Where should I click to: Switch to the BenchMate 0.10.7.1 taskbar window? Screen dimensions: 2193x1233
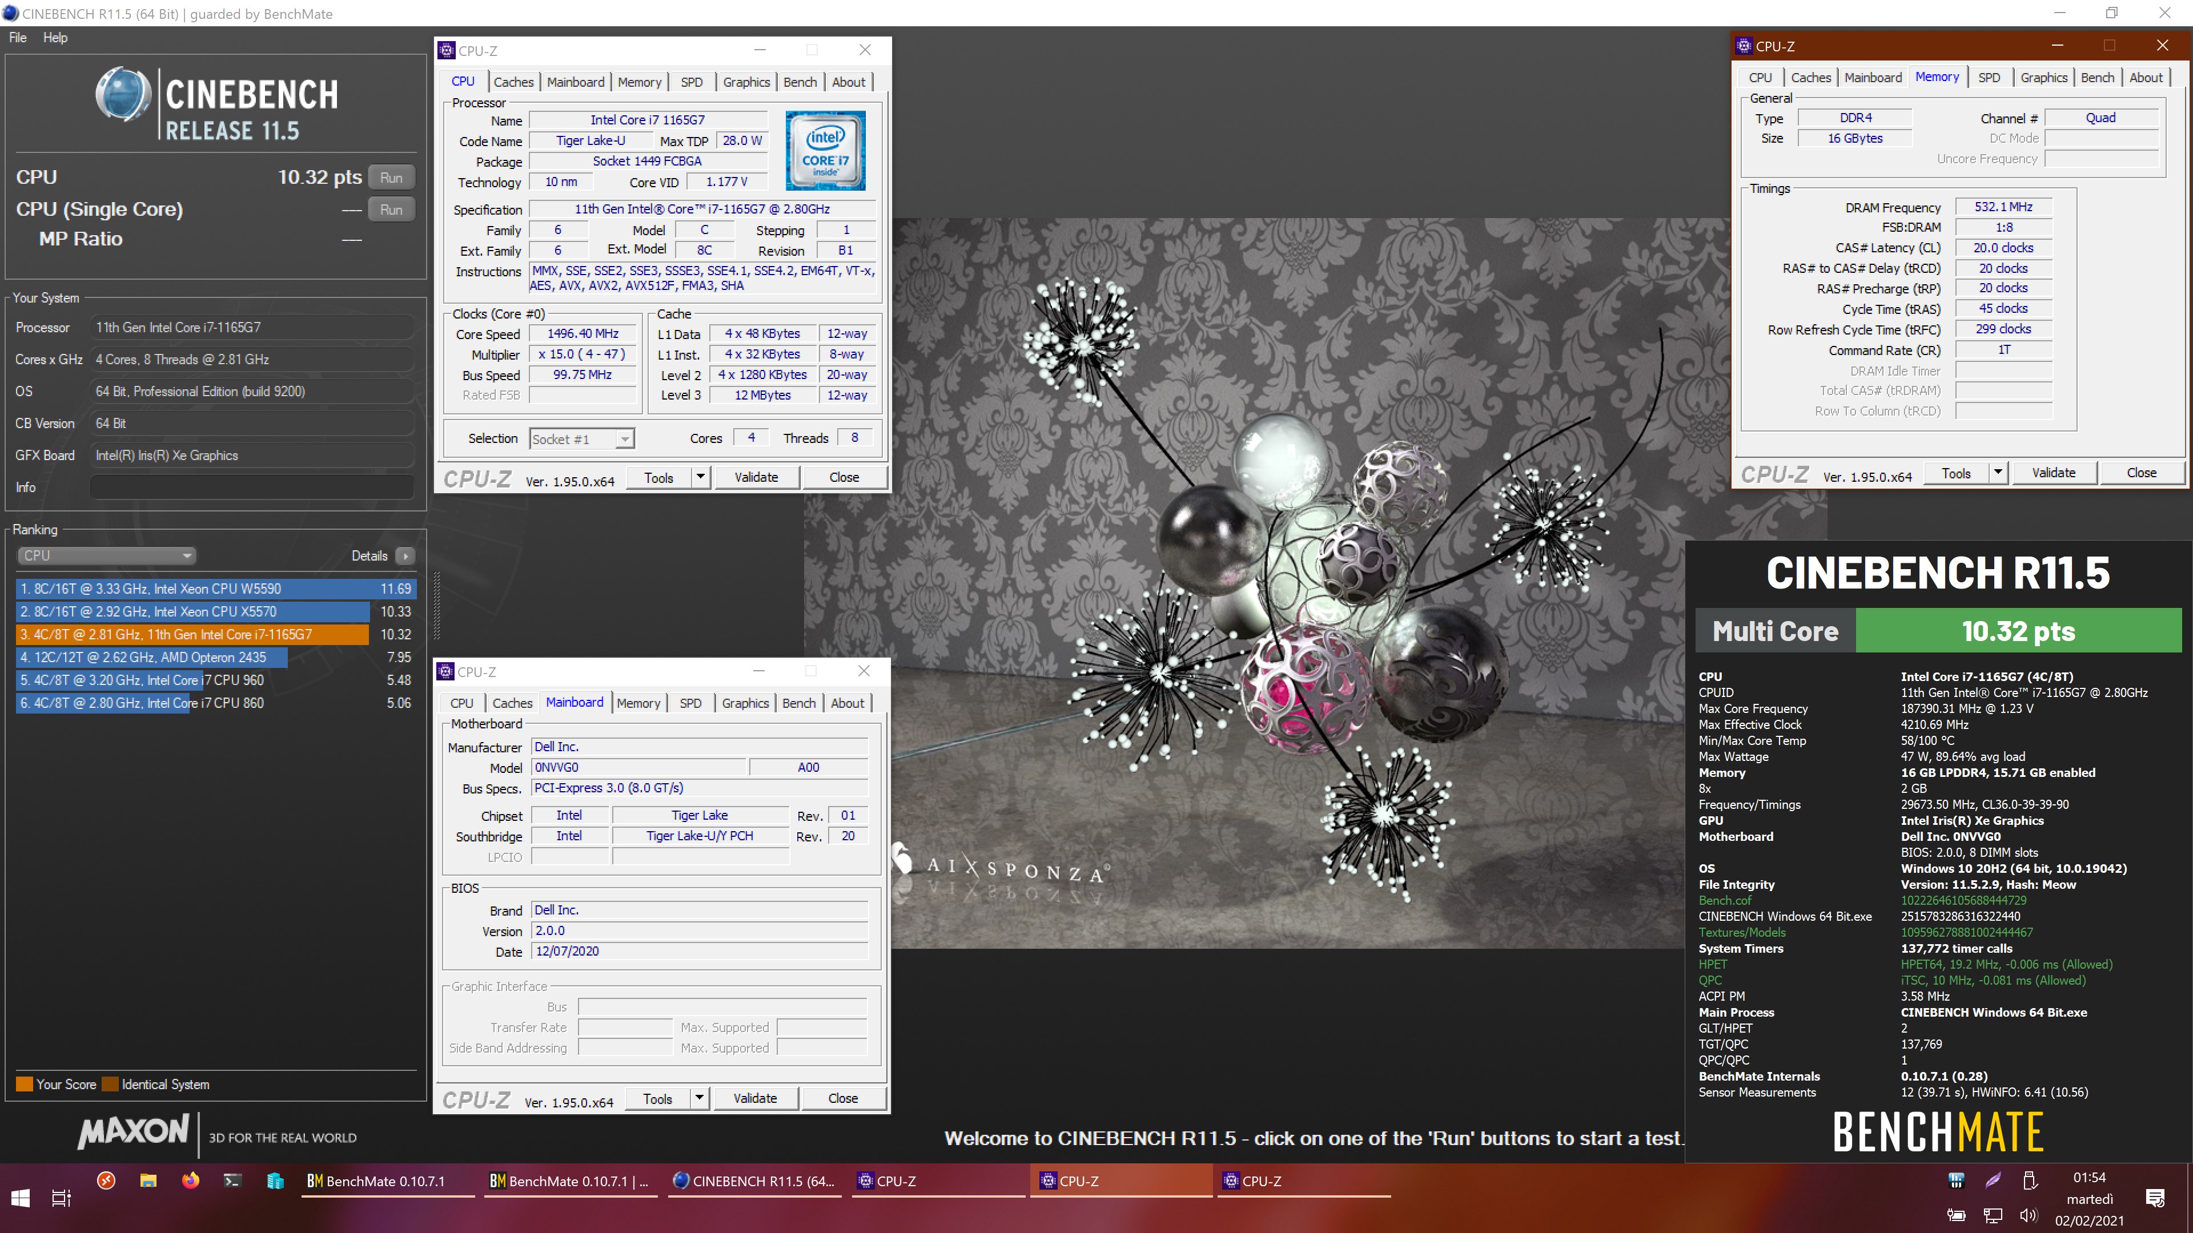388,1181
